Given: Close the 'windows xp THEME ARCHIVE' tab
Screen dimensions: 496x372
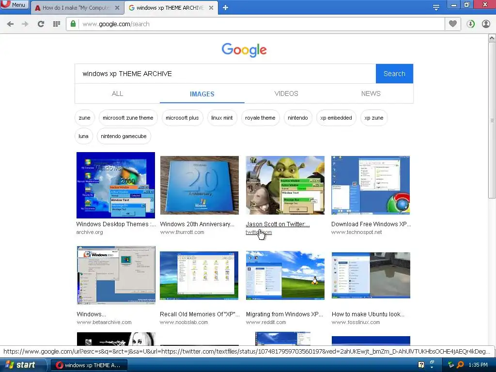Looking at the screenshot, I should click(211, 8).
